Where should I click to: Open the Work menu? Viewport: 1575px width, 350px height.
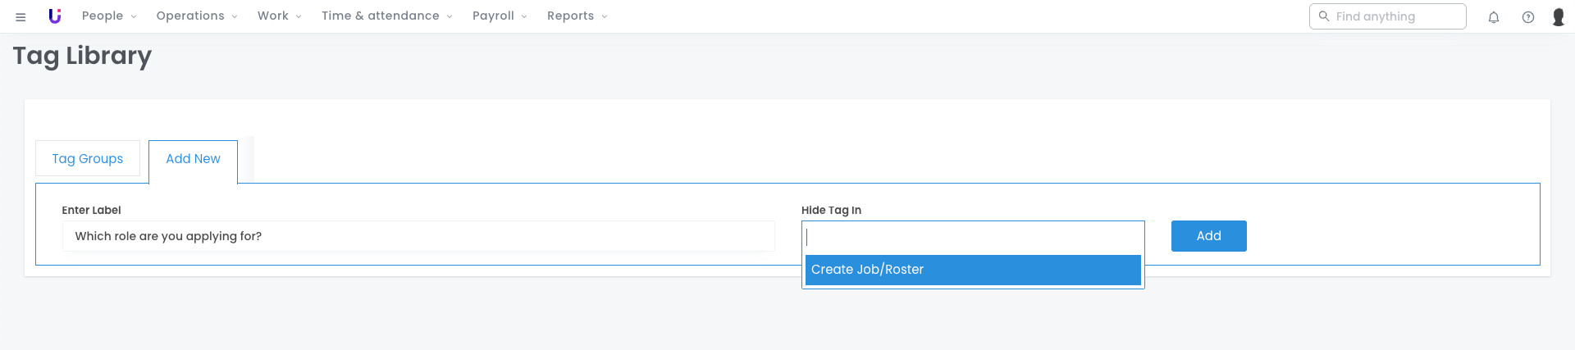coord(279,16)
